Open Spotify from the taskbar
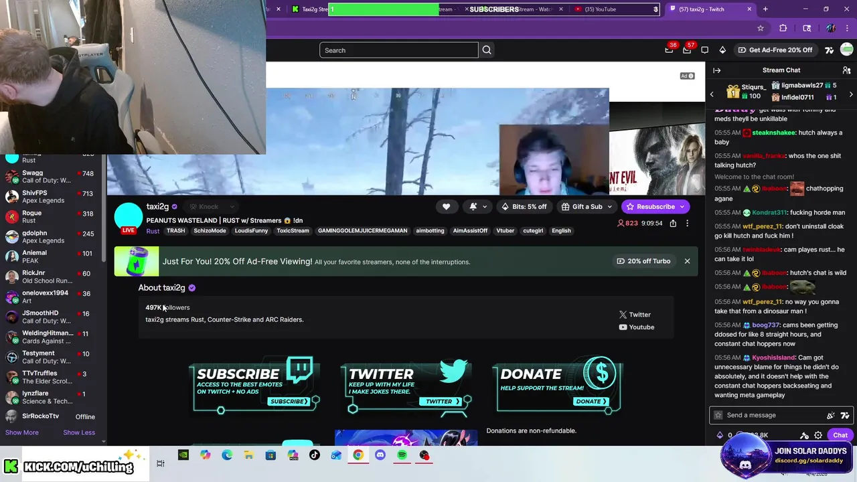This screenshot has width=857, height=482. [402, 455]
